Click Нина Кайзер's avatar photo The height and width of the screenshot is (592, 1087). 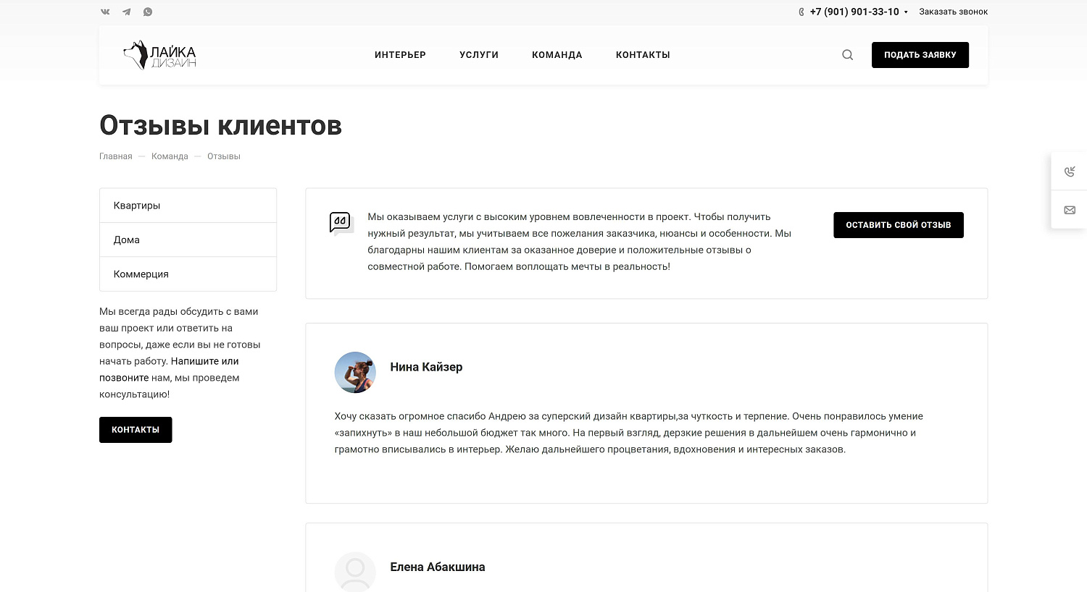pos(355,372)
